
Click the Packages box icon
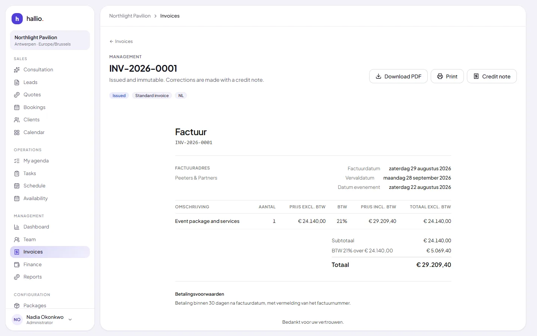[17, 306]
